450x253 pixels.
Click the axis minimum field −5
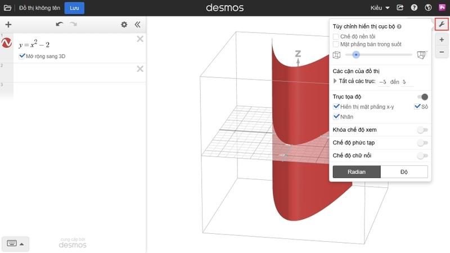click(x=384, y=82)
